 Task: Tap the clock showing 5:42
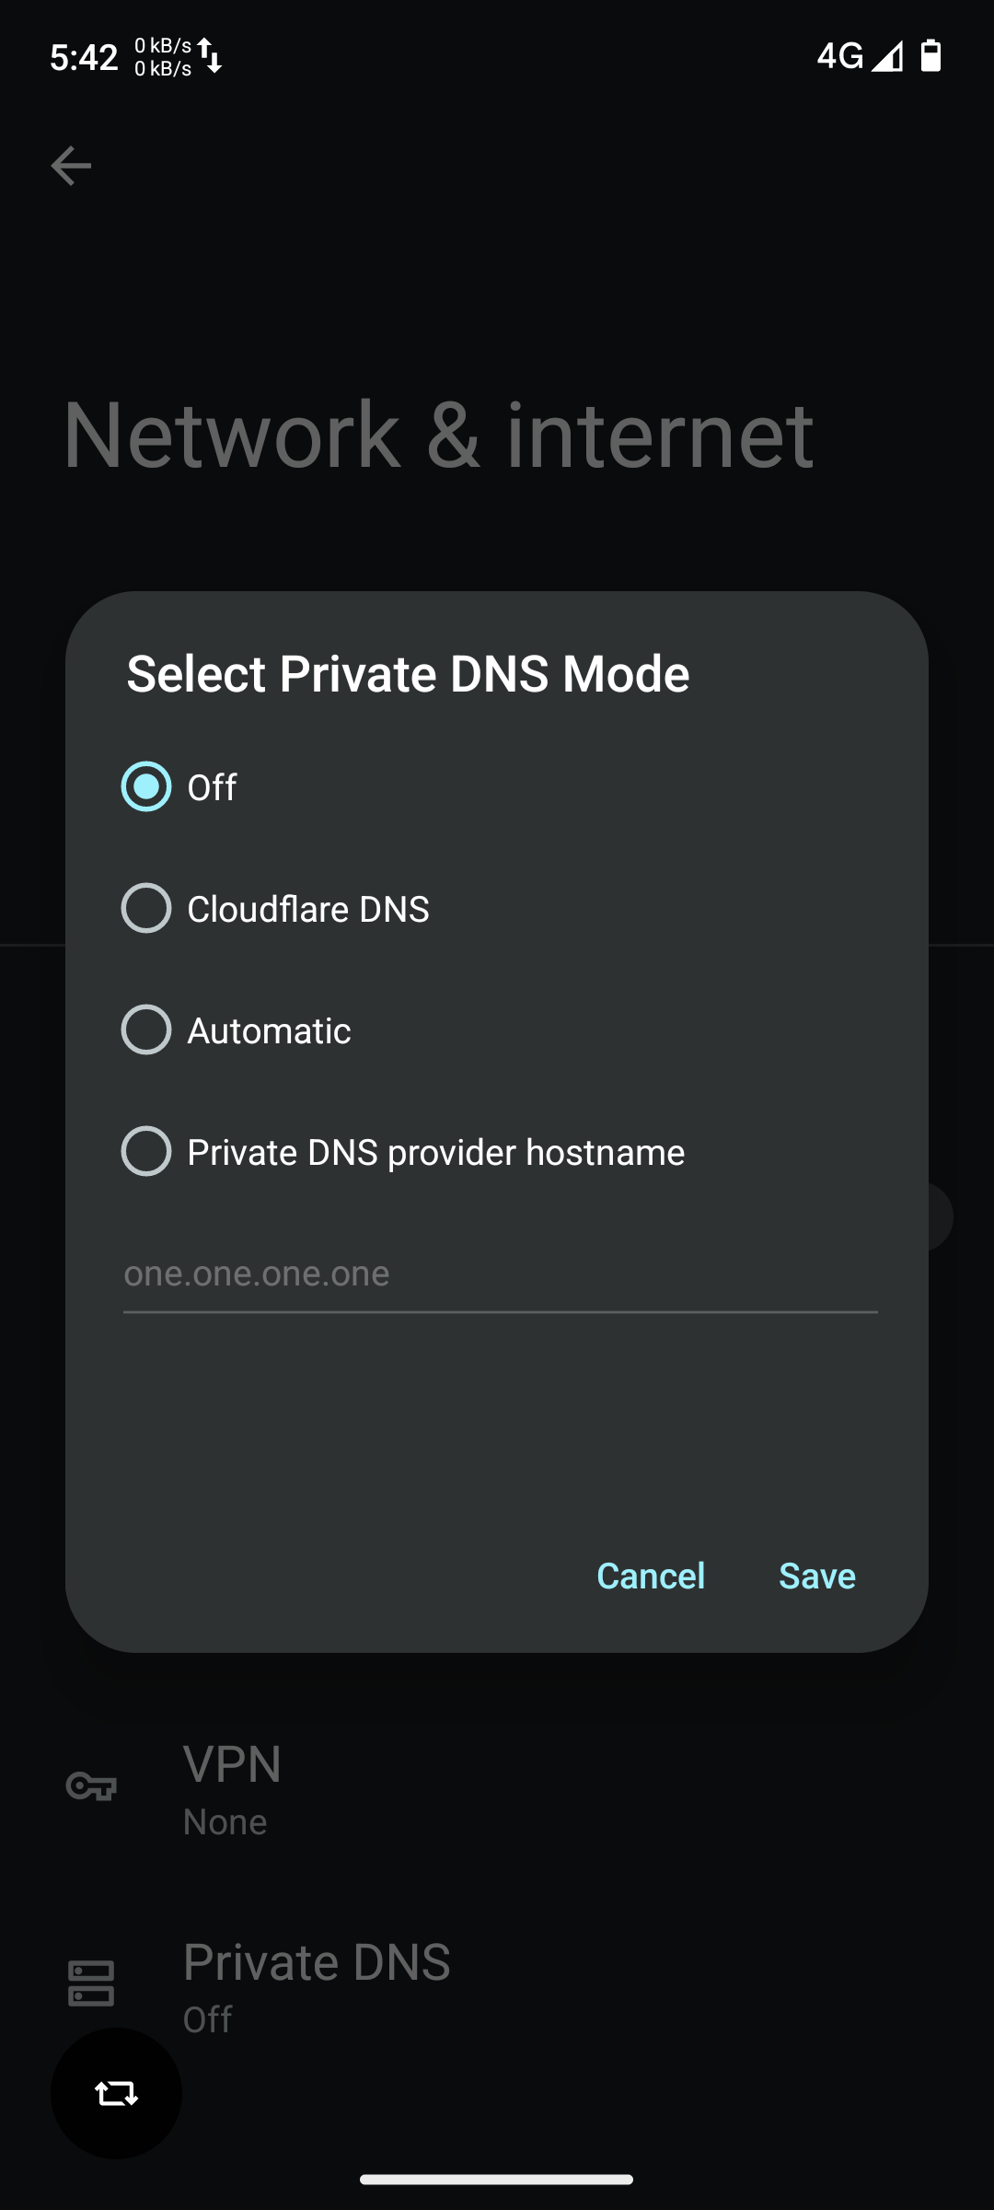click(x=84, y=57)
